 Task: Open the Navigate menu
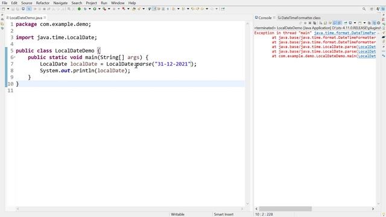tap(60, 3)
